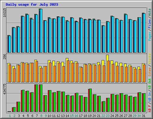Click the orange sites bar for day 14

coord(68,71)
